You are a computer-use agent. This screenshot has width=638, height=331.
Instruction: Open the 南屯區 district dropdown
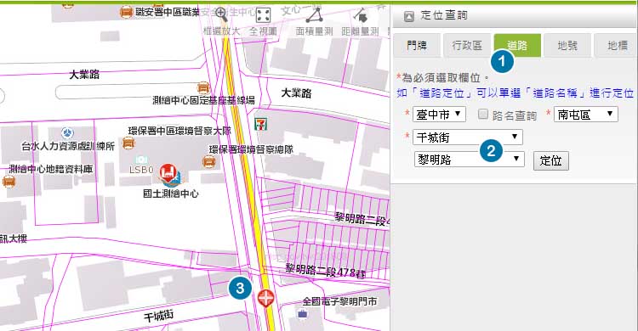[x=585, y=115]
